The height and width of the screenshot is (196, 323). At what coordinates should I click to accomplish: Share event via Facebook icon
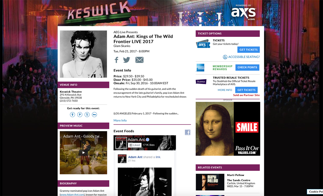point(116,60)
